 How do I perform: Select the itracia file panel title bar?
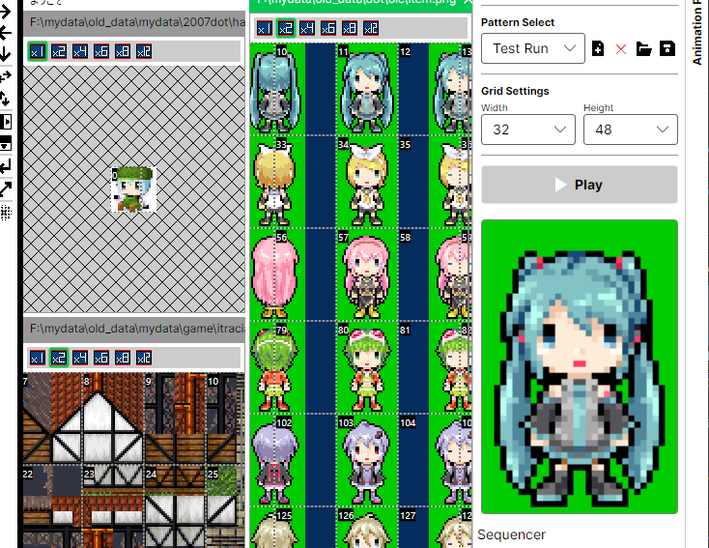click(134, 329)
